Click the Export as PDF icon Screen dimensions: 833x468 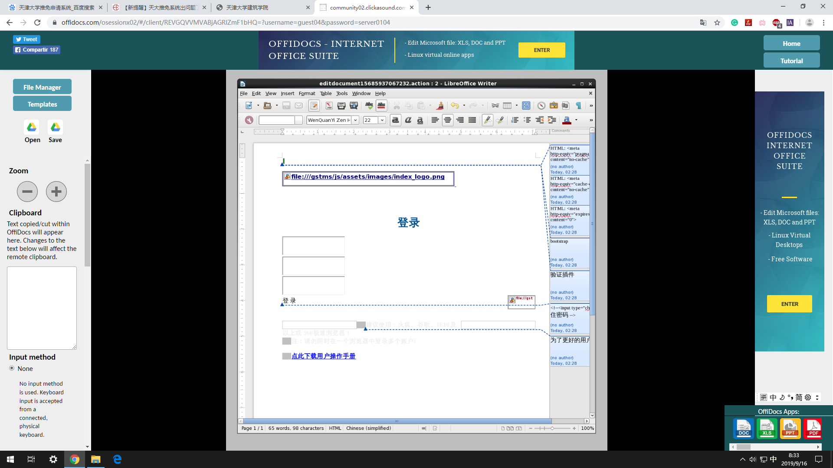329,106
